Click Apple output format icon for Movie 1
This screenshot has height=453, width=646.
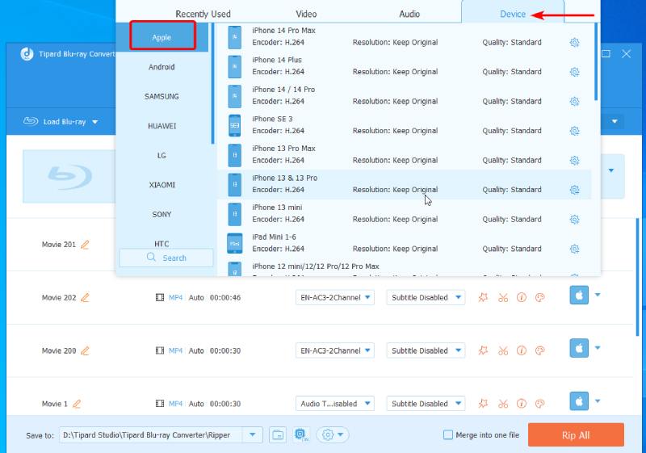(x=579, y=401)
